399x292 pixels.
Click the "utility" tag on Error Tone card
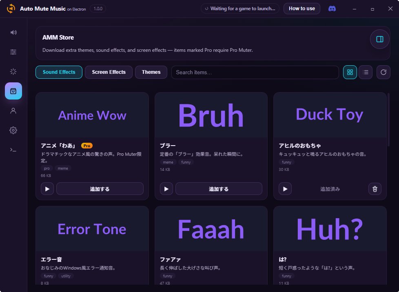pos(66,276)
